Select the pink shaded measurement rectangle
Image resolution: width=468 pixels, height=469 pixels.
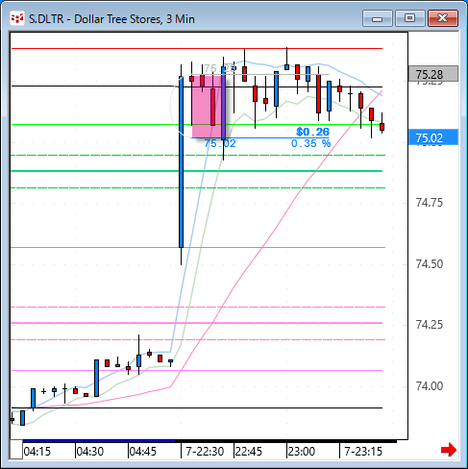(209, 107)
